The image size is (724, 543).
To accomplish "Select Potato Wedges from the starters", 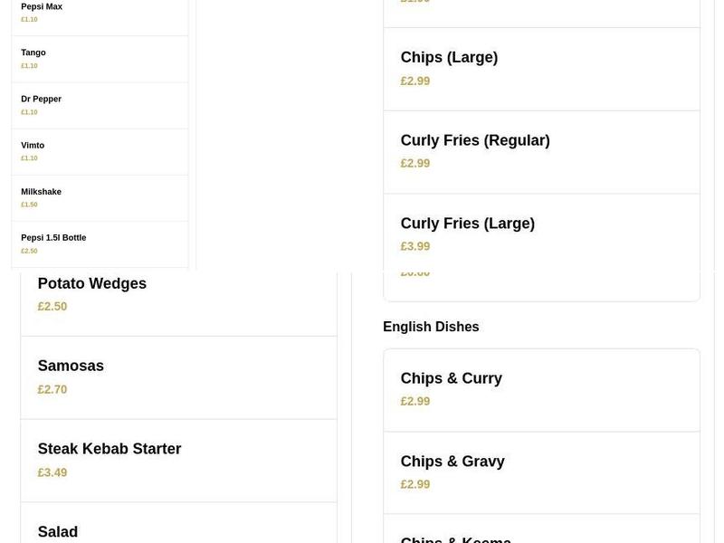I will point(91,283).
